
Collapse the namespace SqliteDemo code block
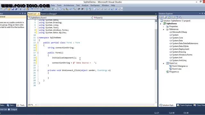(x=38, y=38)
